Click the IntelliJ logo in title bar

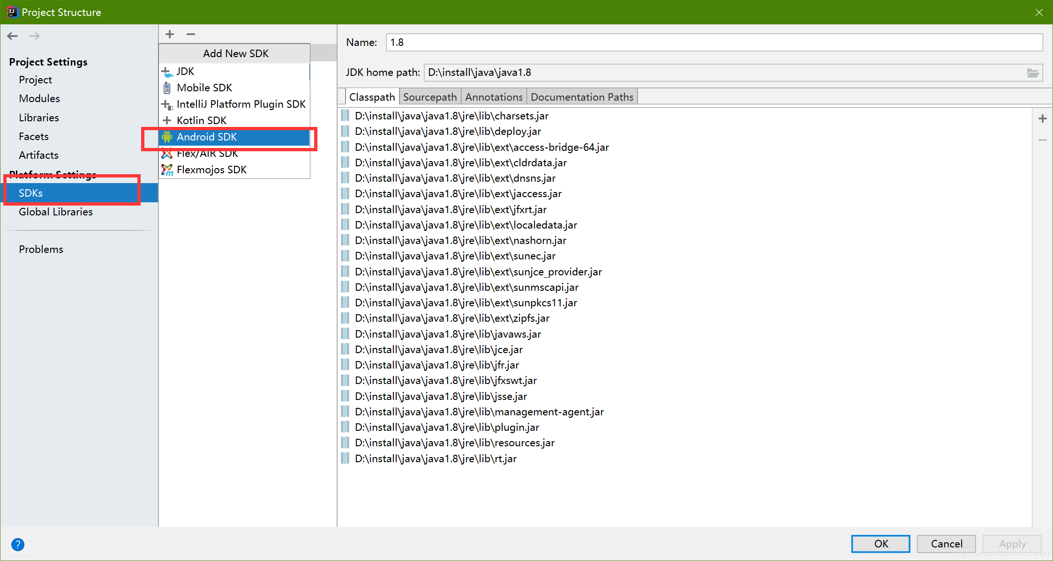point(12,12)
